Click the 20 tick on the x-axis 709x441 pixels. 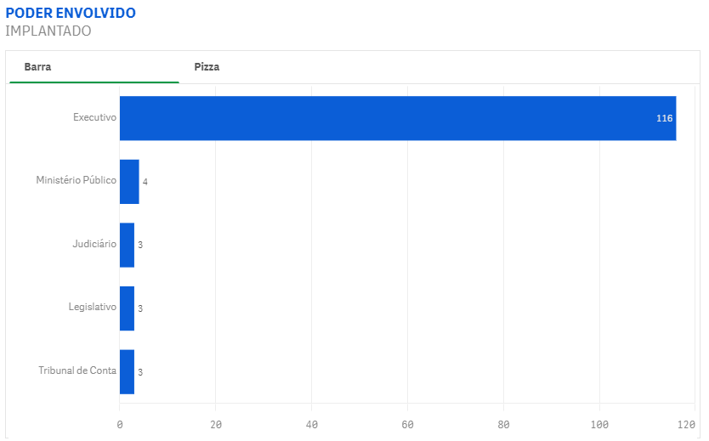[216, 425]
